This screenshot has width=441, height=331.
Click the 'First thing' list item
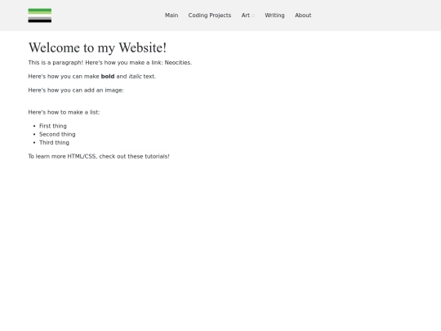[x=53, y=126]
